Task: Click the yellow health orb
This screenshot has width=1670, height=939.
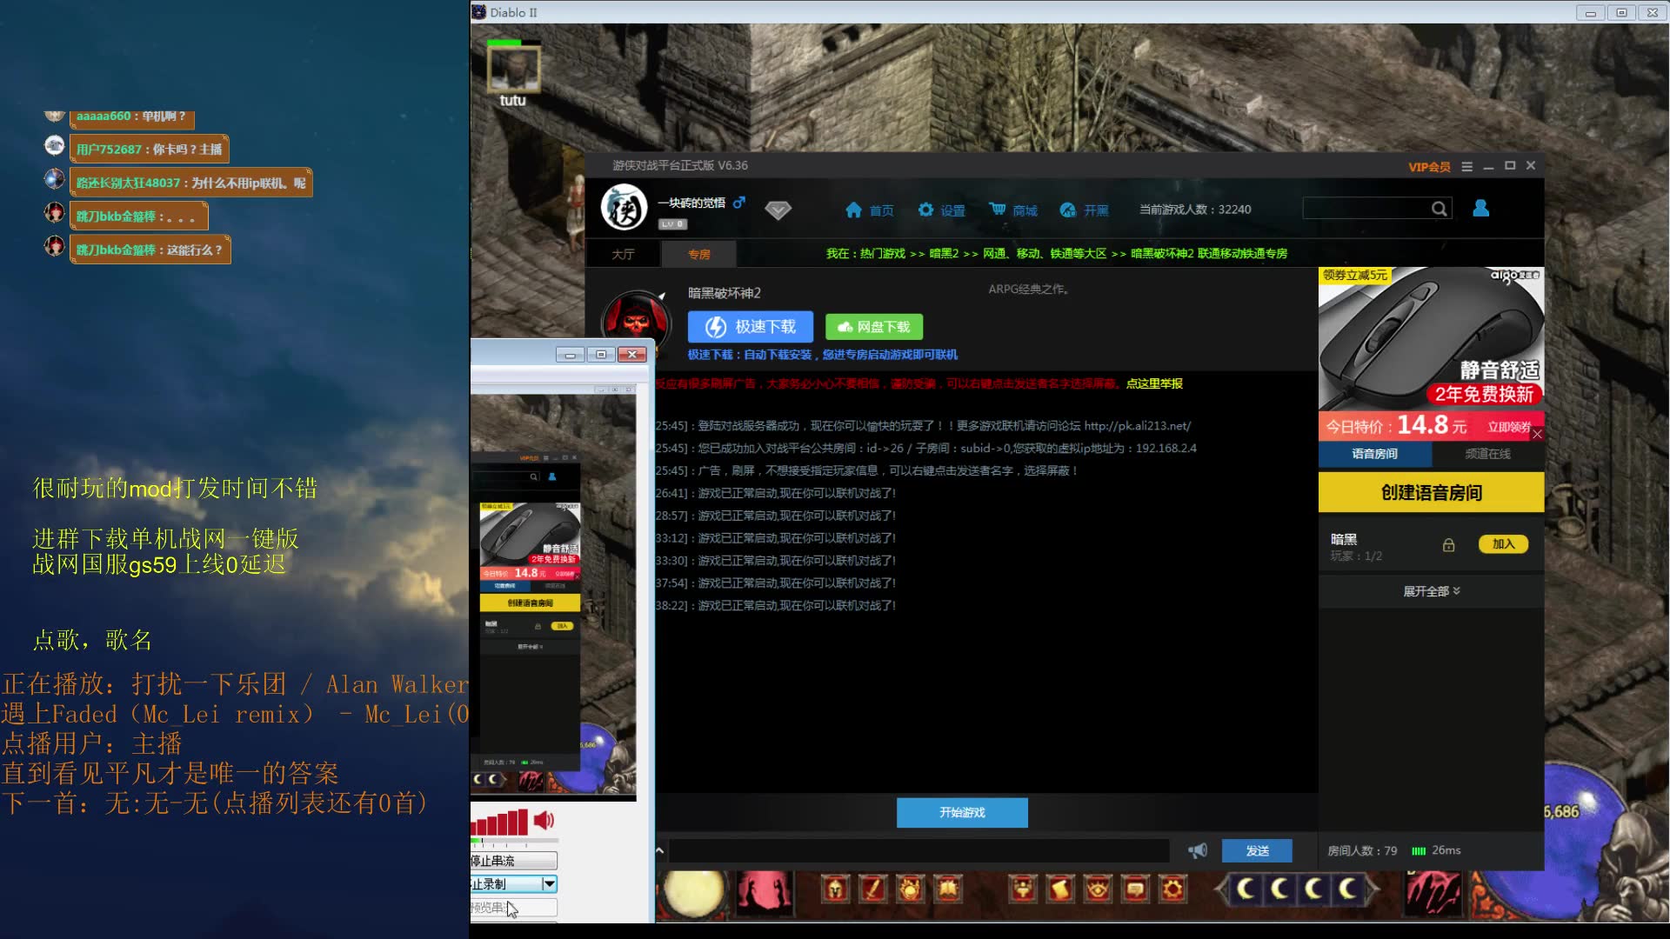Action: (x=693, y=895)
